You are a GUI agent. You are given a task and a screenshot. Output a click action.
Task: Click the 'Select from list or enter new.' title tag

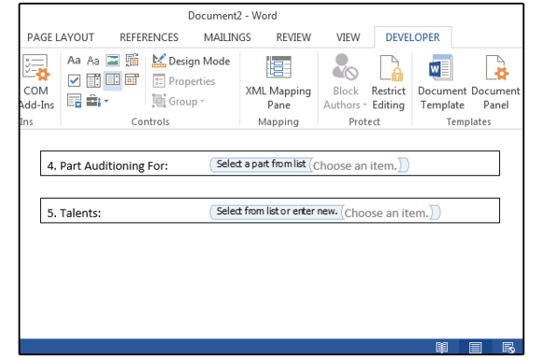coord(277,211)
